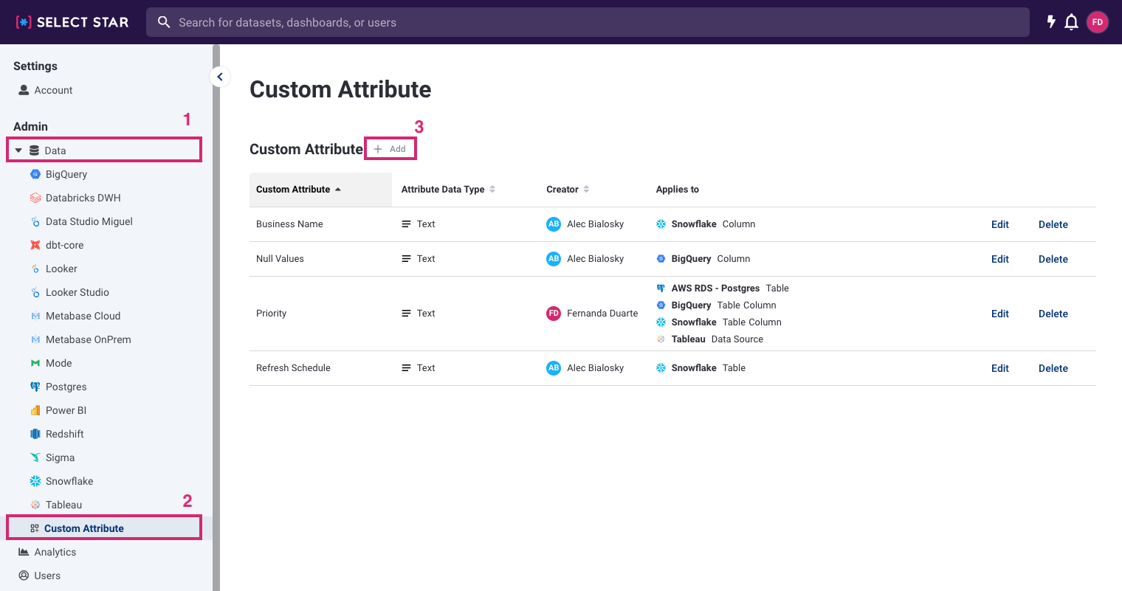The height and width of the screenshot is (591, 1122).
Task: Select the Tableau data source
Action: pyautogui.click(x=63, y=505)
